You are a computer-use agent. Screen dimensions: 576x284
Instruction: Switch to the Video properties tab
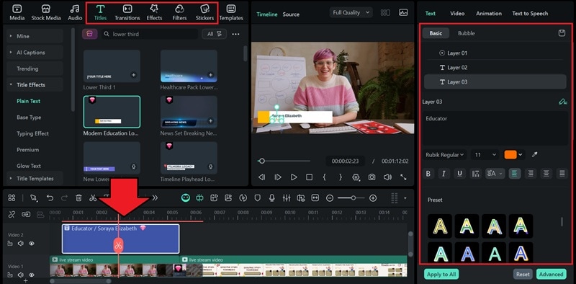pos(457,13)
